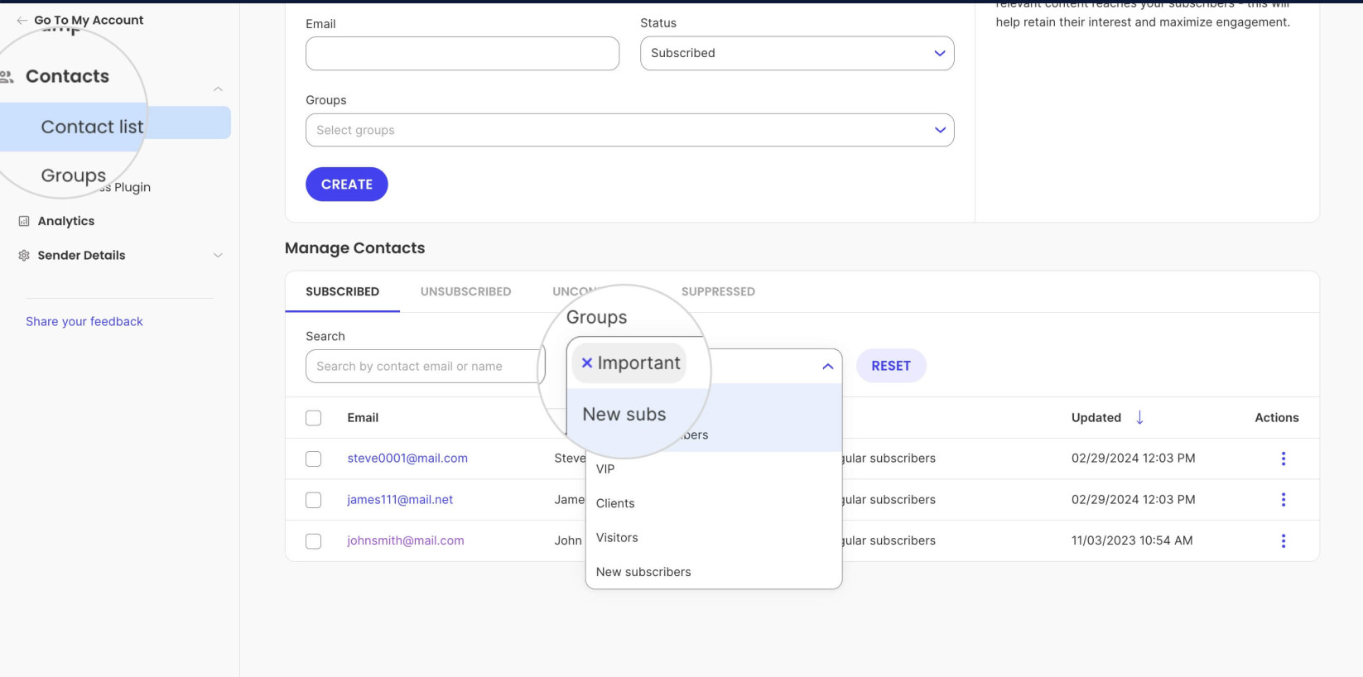Click the Contacts people icon in sidebar

tap(7, 76)
